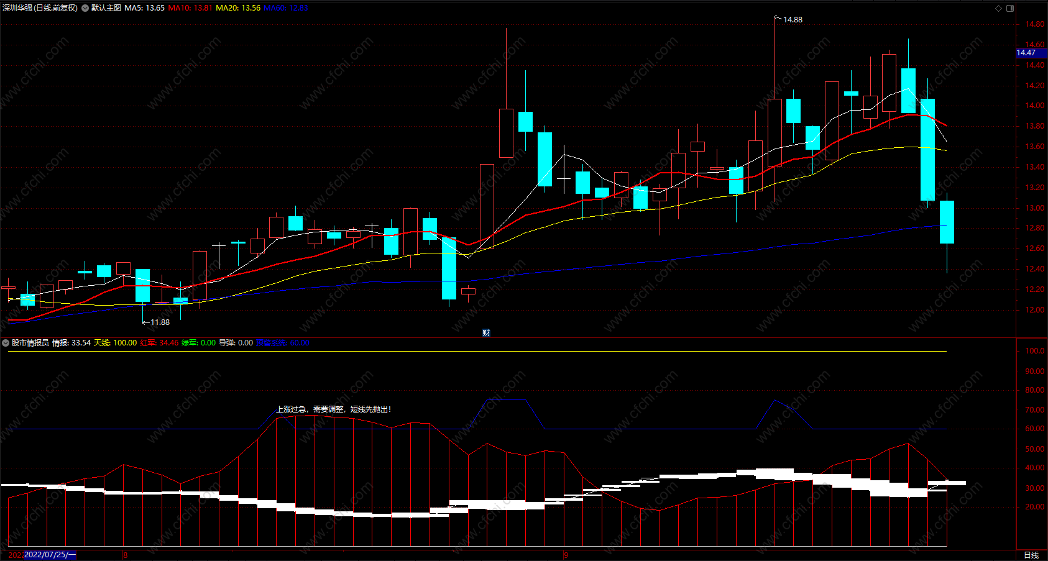Select the 深圳华强(日线.前复权) chart title
The width and height of the screenshot is (1048, 561).
pos(40,8)
